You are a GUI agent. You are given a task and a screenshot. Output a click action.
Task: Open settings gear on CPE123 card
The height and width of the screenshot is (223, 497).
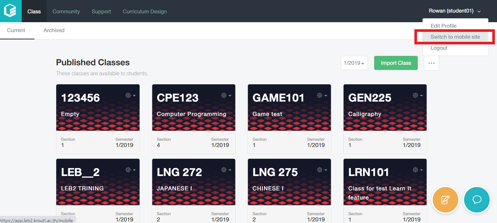click(x=224, y=95)
